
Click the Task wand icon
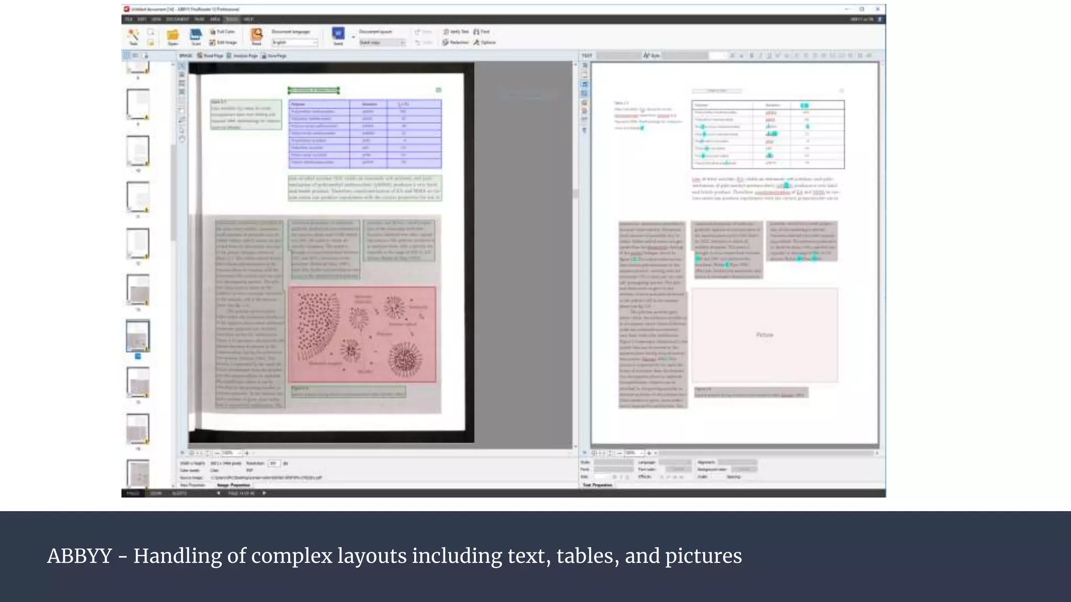click(x=133, y=35)
